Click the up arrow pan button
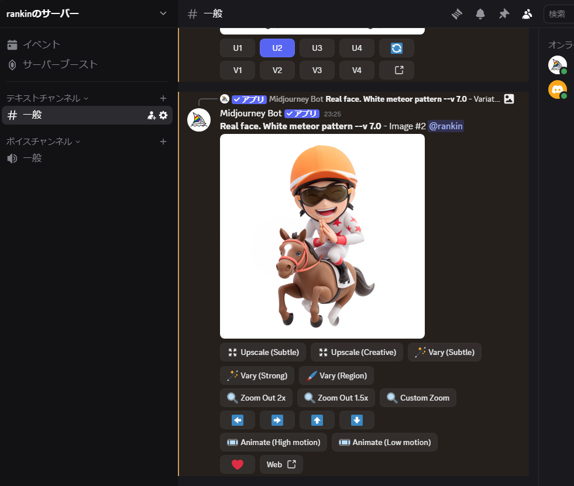The height and width of the screenshot is (486, 574). pos(317,420)
